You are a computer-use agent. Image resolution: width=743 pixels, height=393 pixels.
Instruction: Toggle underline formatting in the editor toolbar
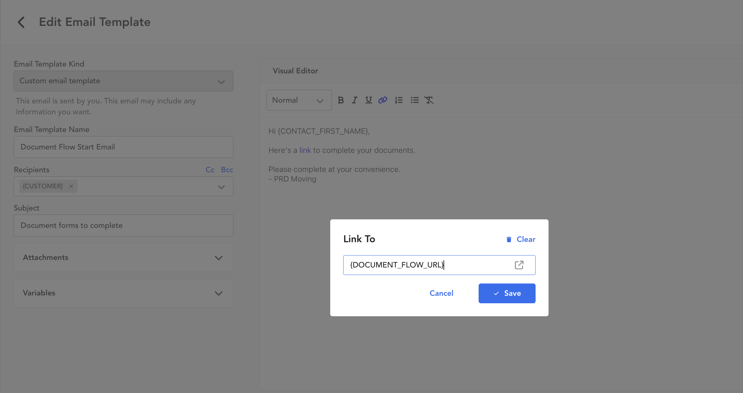[x=368, y=100]
